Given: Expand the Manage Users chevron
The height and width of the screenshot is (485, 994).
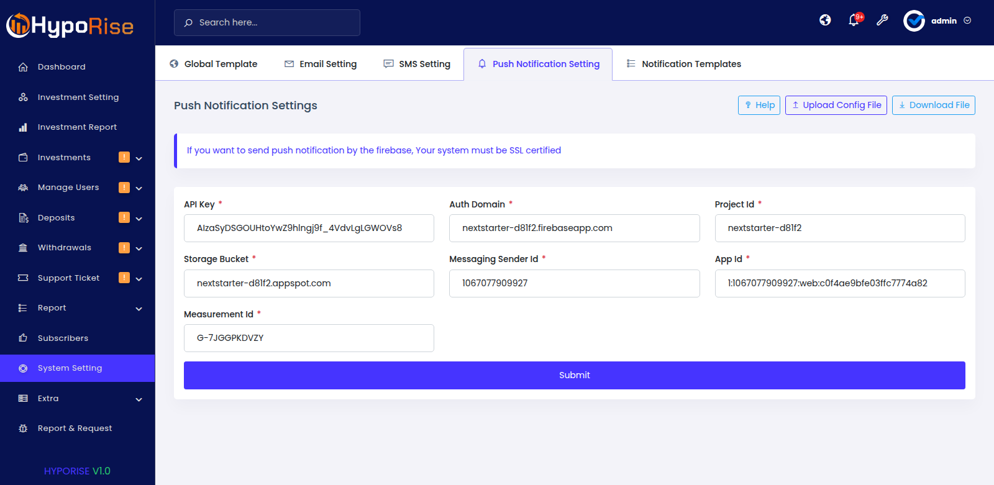Looking at the screenshot, I should (139, 188).
